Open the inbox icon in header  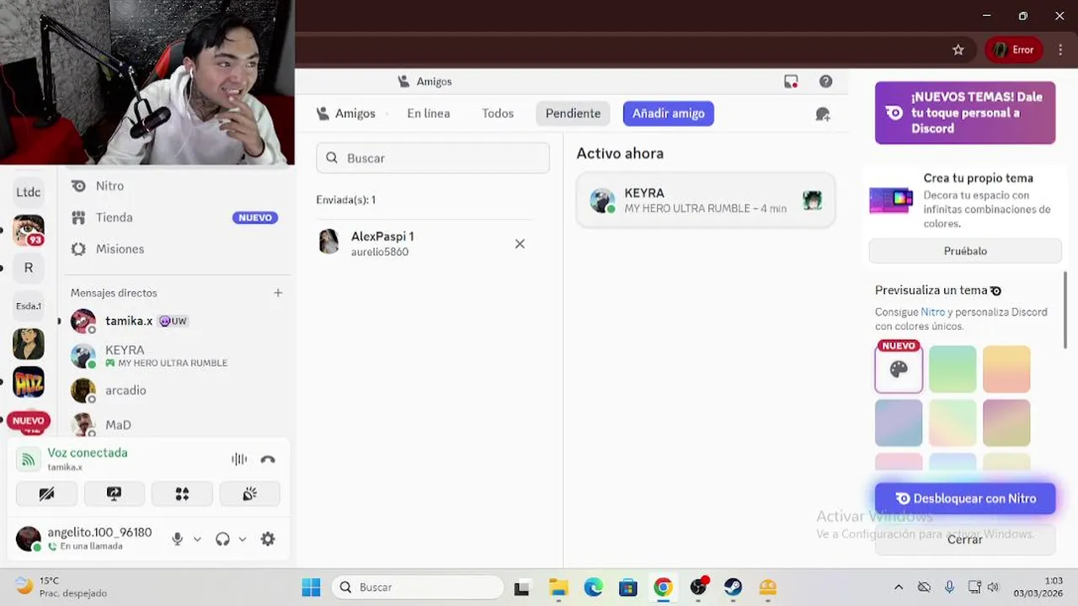point(791,82)
